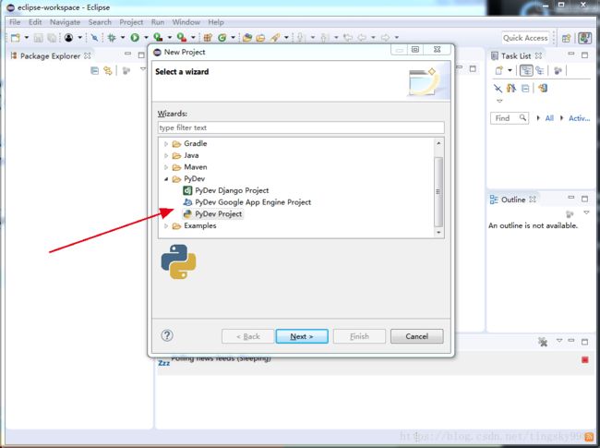Open Outline view menu triangle
The image size is (600, 448).
586,212
